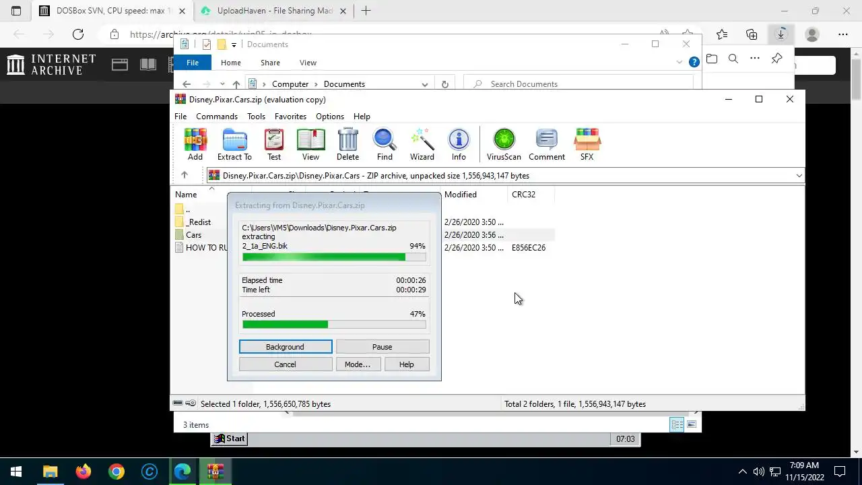
Task: Switch to Explorer View ribbon tab
Action: tap(308, 63)
